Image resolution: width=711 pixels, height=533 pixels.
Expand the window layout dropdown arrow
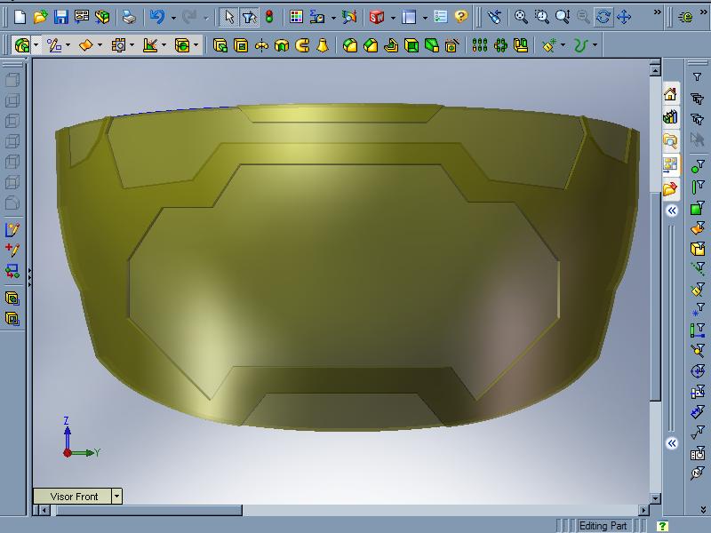tap(425, 18)
